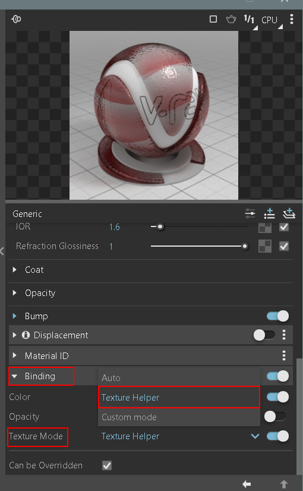Screen dimensions: 303x491
Task: Open the Texture Mode dropdown
Action: point(180,436)
